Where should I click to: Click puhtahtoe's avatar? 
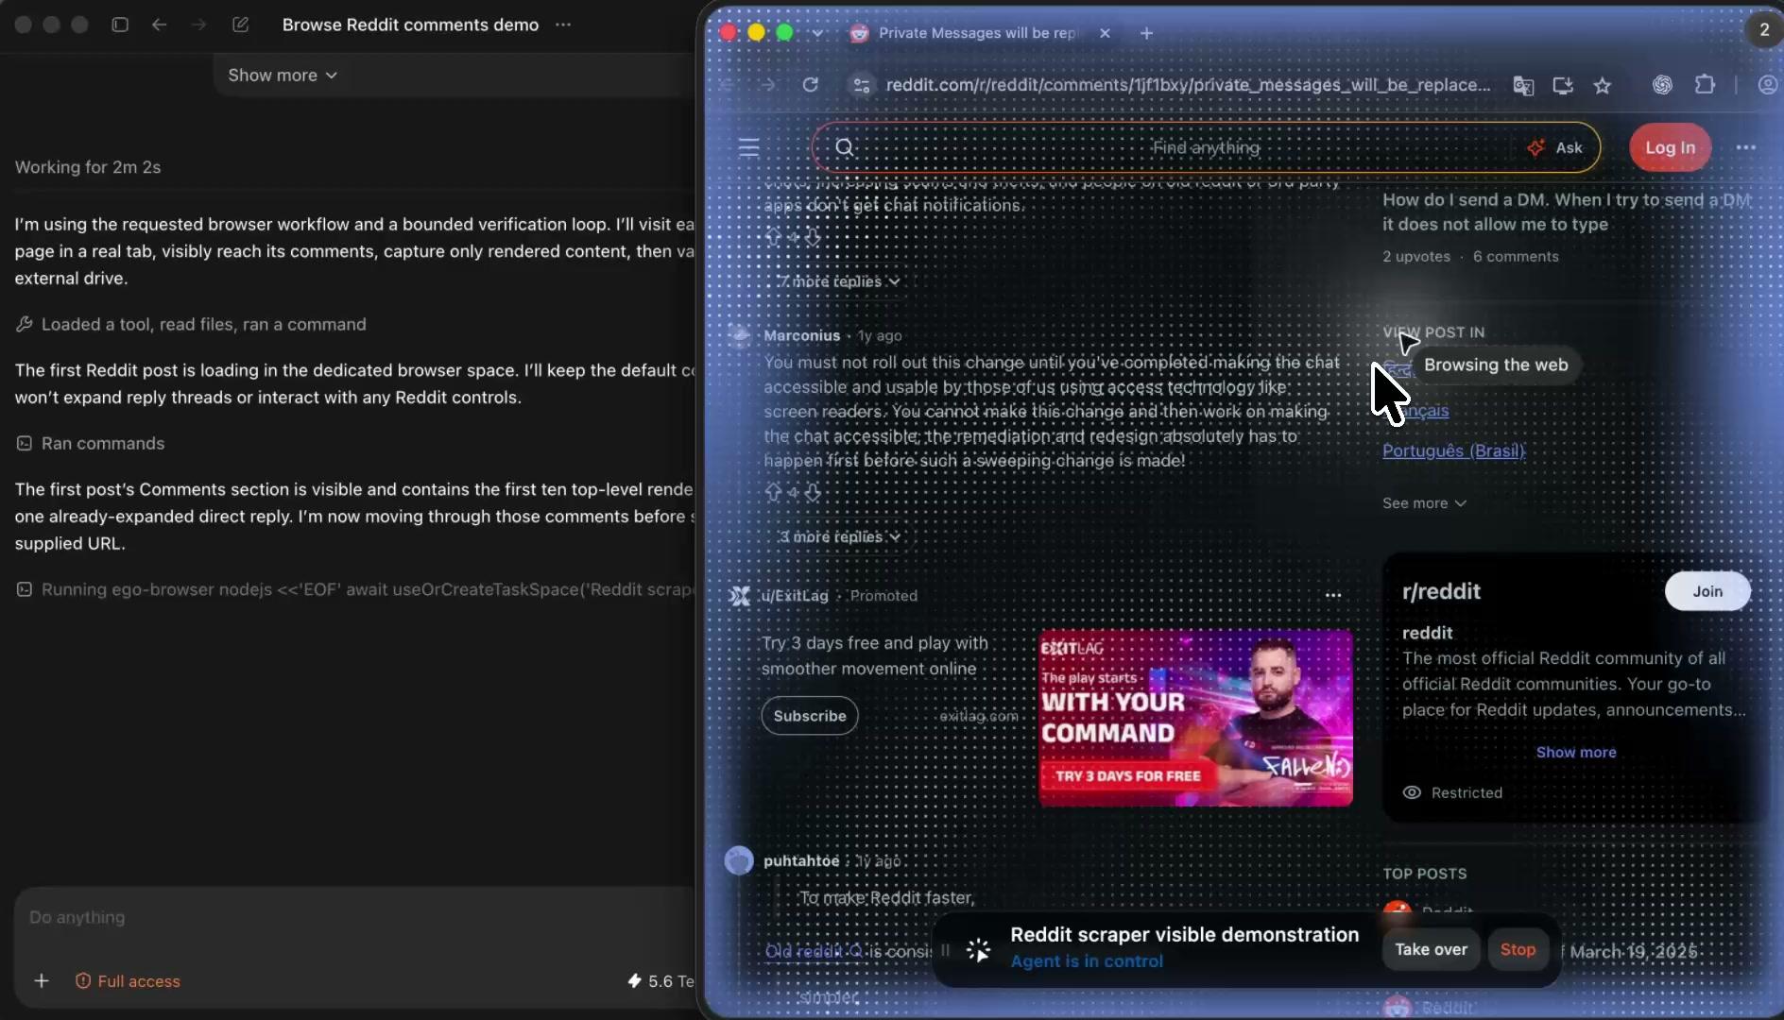(x=739, y=860)
